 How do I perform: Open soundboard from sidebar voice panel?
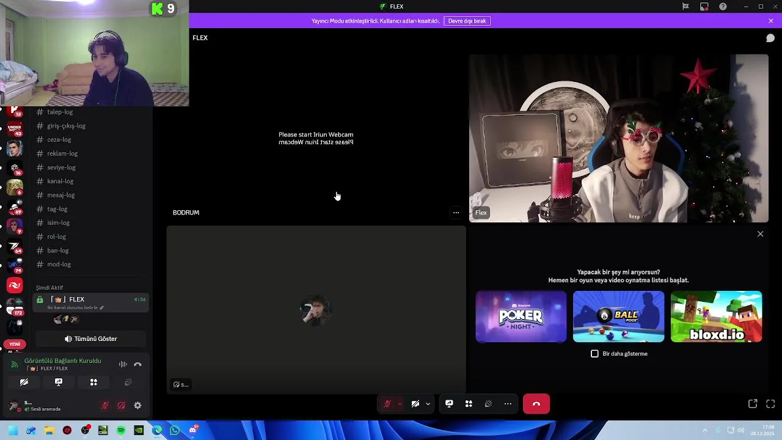pos(128,382)
